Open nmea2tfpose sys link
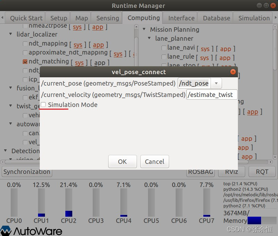Screen dimensions: 278x236 pyautogui.click(x=77, y=27)
